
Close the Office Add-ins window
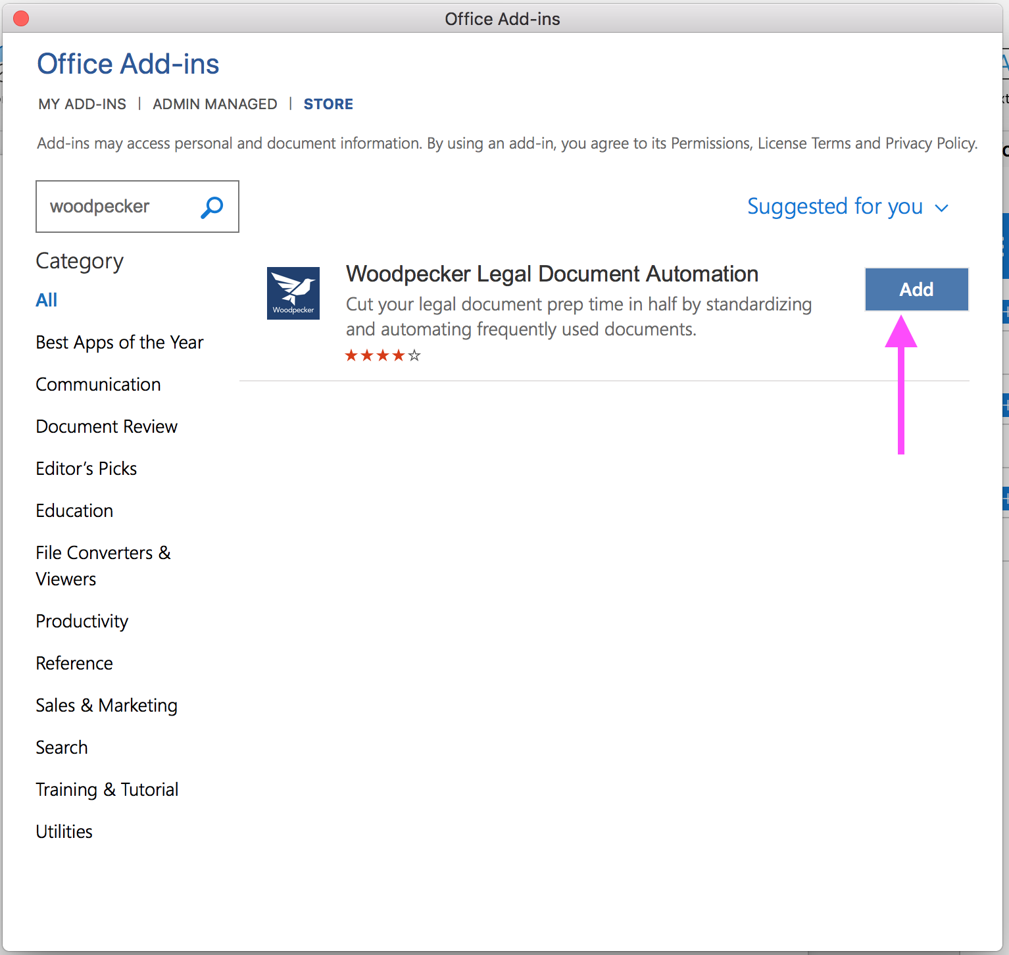[x=21, y=18]
